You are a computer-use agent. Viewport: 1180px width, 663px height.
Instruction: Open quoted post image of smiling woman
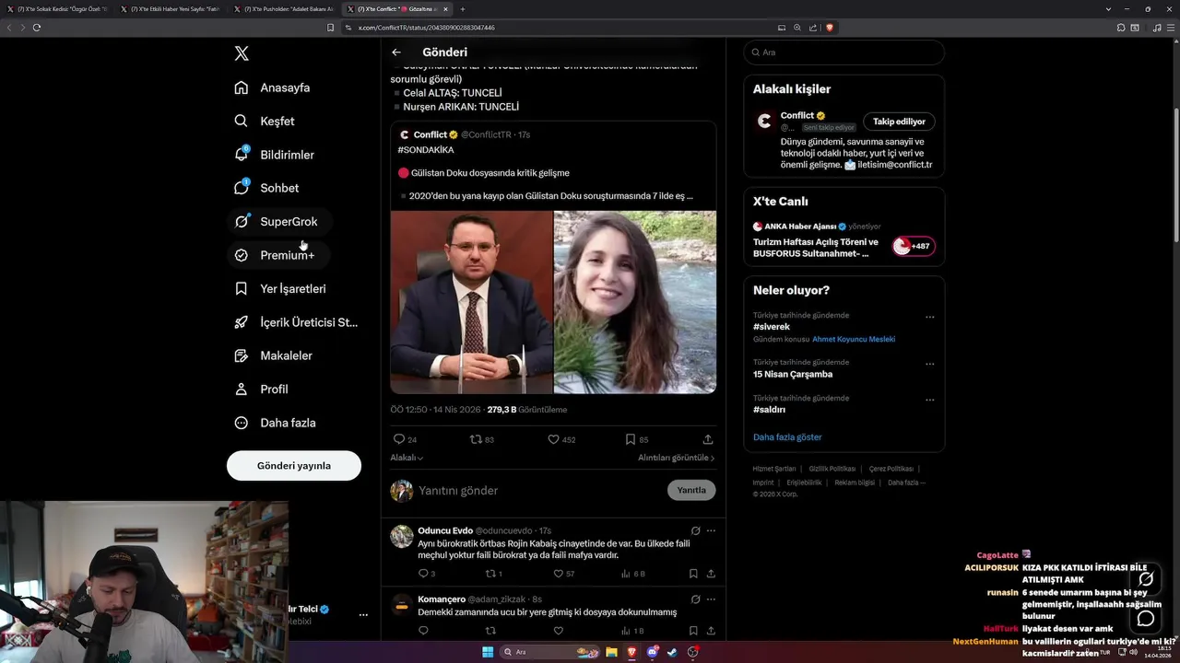635,302
